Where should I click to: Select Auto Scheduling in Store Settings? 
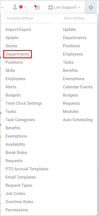click(x=78, y=120)
